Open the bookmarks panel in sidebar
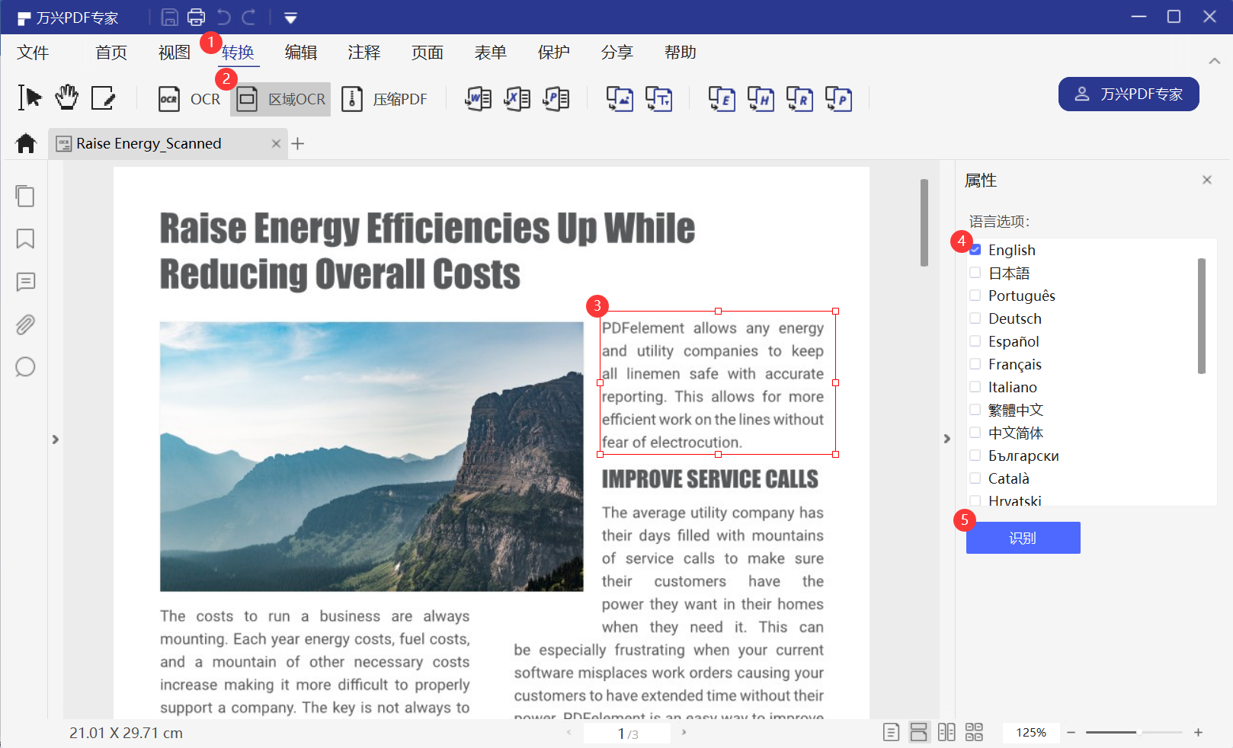The image size is (1233, 748). pyautogui.click(x=25, y=239)
